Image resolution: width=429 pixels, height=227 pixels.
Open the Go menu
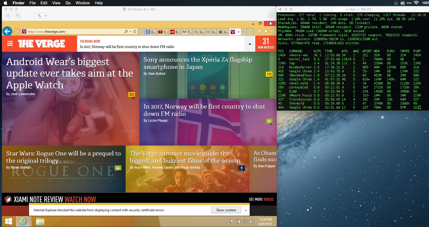click(68, 3)
